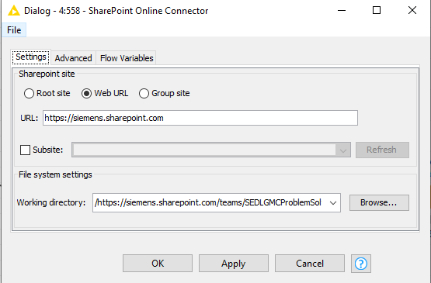Select the Settings tab
Viewport: 431px width, 283px height.
31,57
